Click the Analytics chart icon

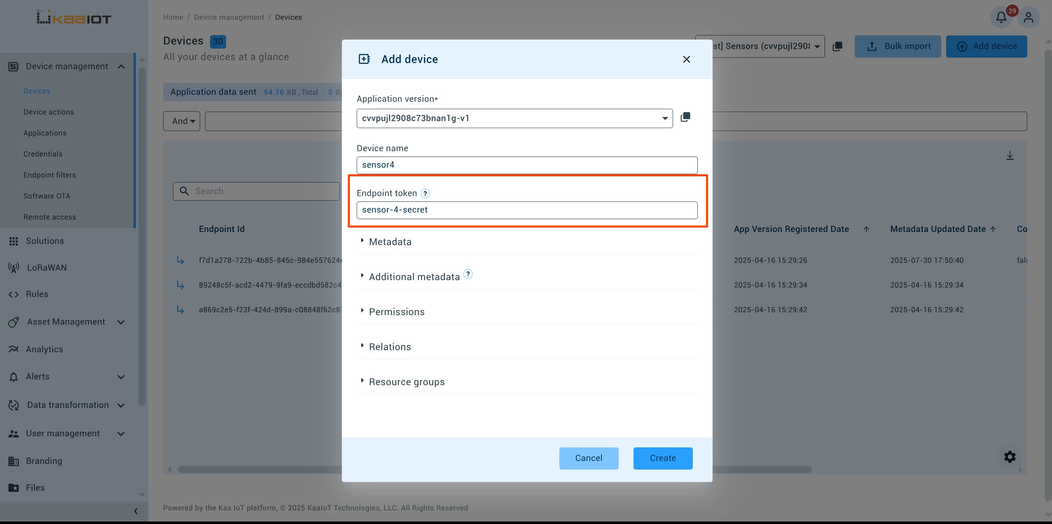point(14,349)
